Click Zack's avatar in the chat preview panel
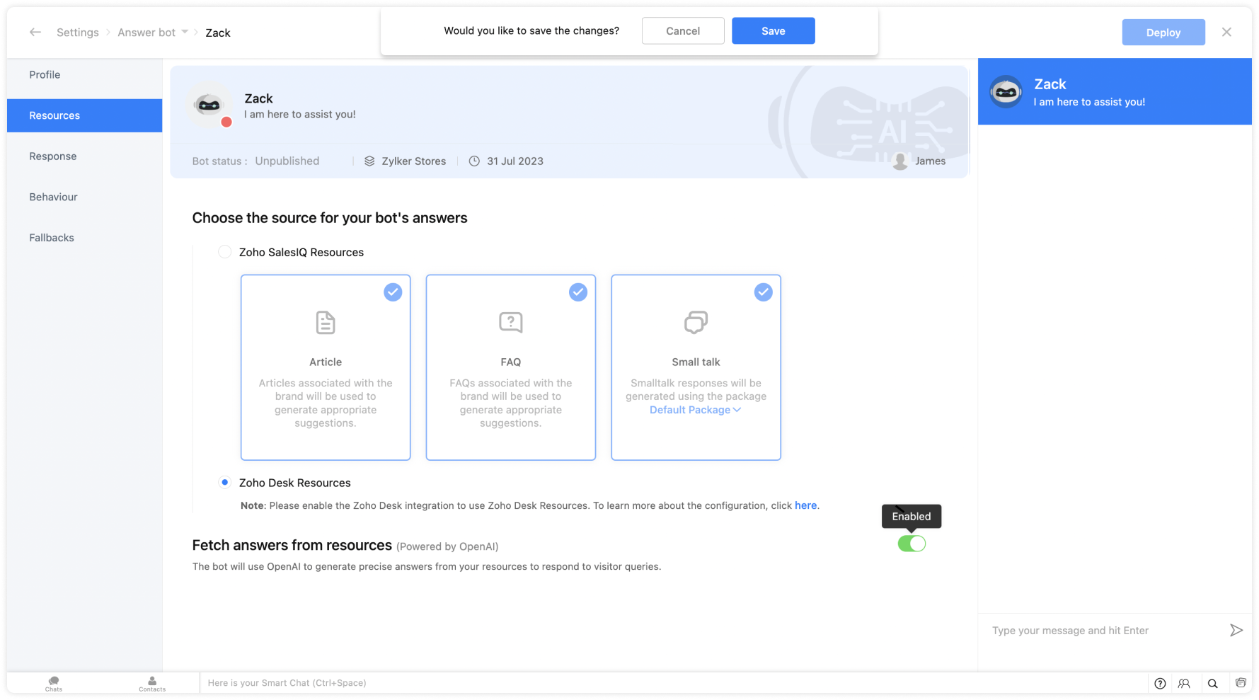This screenshot has width=1259, height=700. (1006, 92)
